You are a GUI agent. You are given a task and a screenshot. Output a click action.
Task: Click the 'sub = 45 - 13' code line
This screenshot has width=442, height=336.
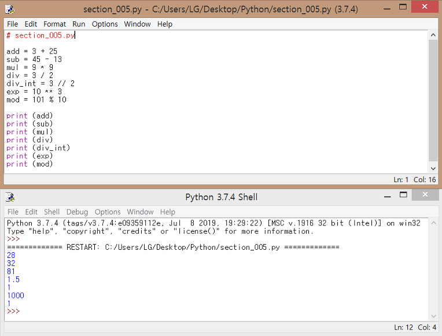point(34,60)
